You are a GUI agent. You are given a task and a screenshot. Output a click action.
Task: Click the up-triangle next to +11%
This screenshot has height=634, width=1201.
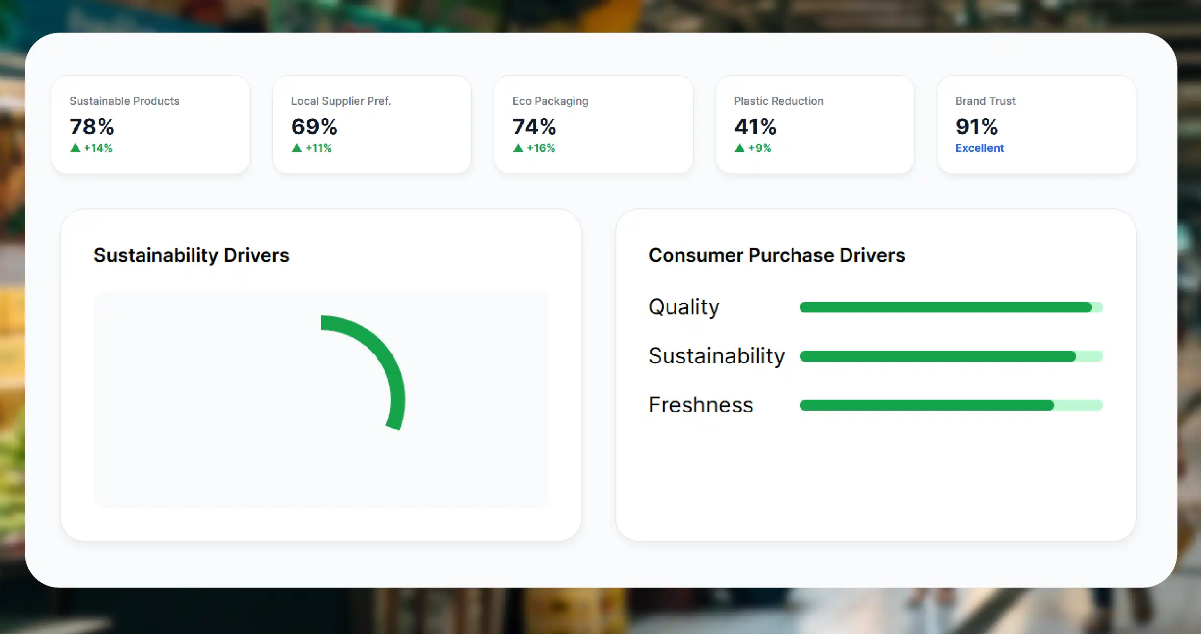click(x=297, y=148)
